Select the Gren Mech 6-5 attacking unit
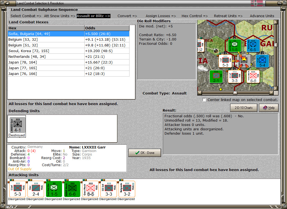Viewport: 287px width, 209px height. (90, 189)
